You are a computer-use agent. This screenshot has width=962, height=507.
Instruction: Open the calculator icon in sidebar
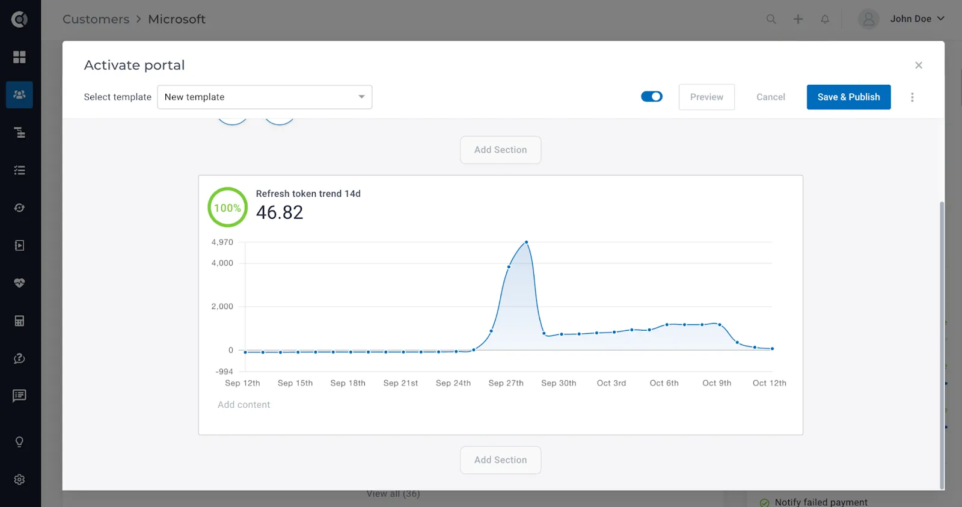tap(19, 321)
